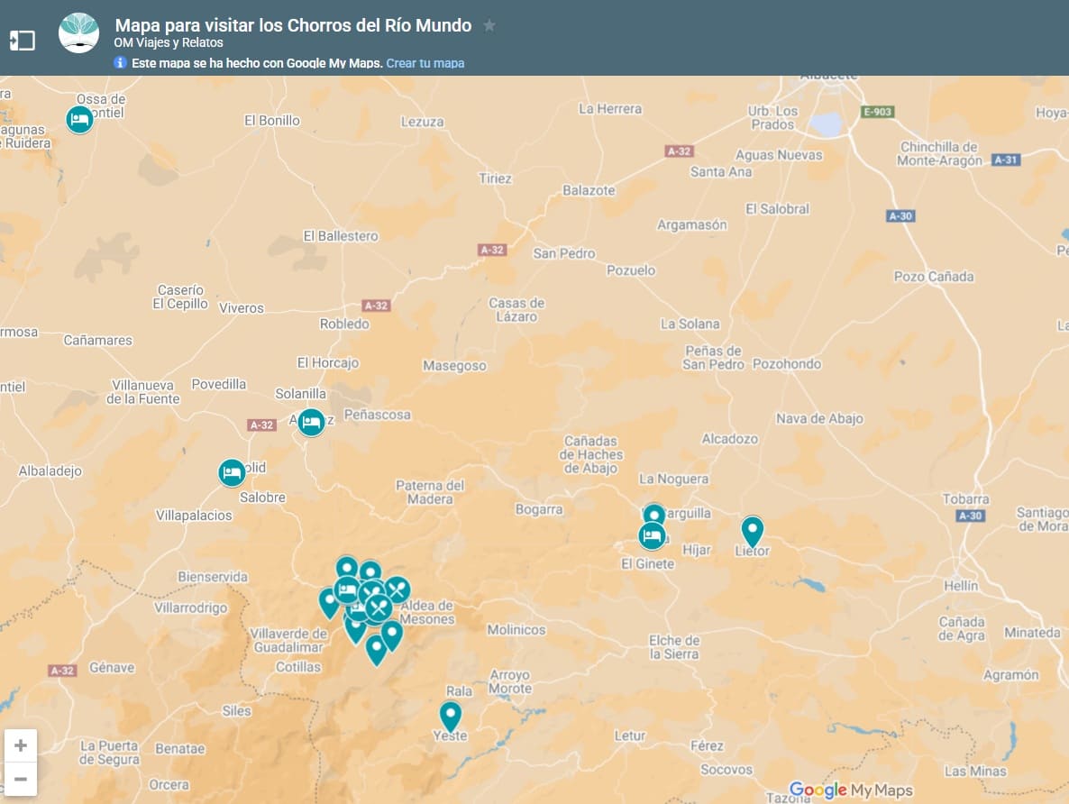
Task: Select the pin marker closest to Villaverde de Guadalimar
Action: click(x=329, y=602)
